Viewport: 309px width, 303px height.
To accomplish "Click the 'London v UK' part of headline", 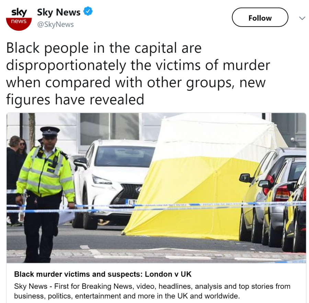I will click(168, 274).
